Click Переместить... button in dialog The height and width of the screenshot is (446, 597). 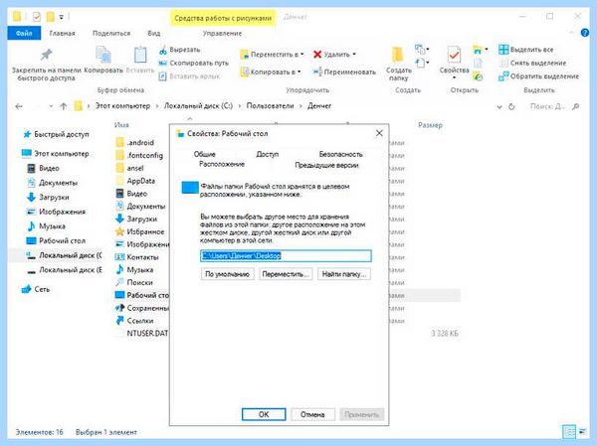[286, 274]
